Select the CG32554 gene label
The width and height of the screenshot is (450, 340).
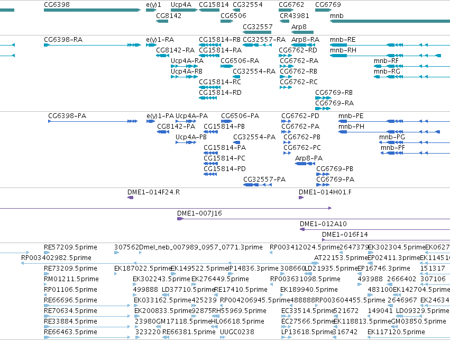coord(247,5)
